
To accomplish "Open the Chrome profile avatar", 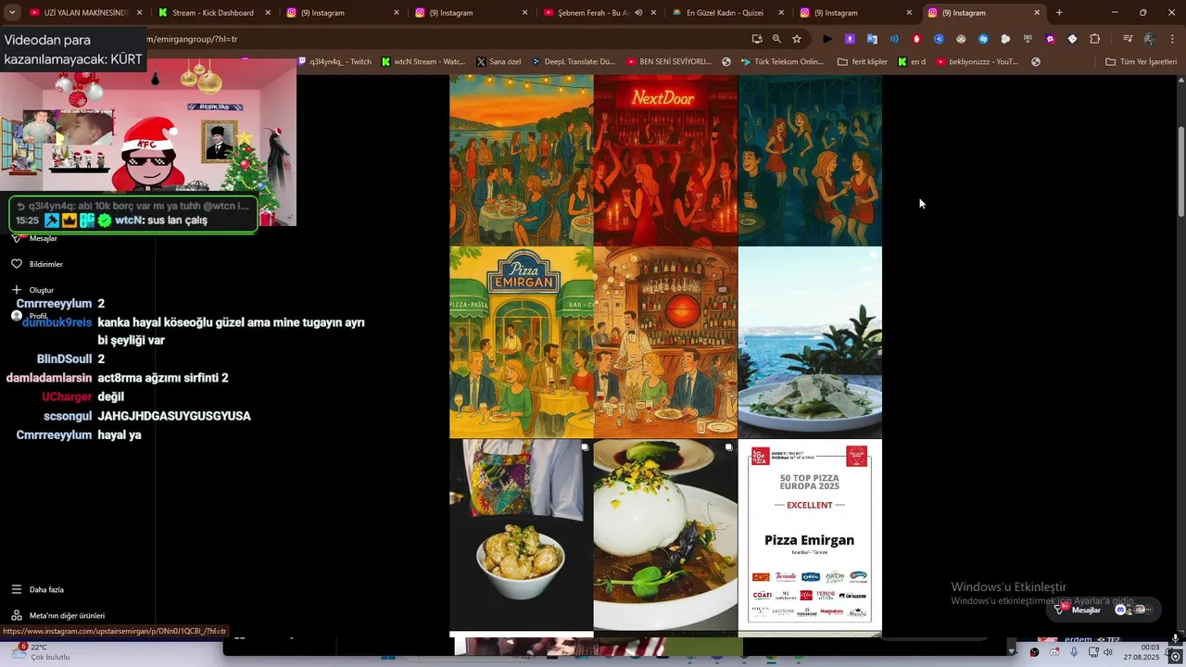I will (x=1150, y=39).
